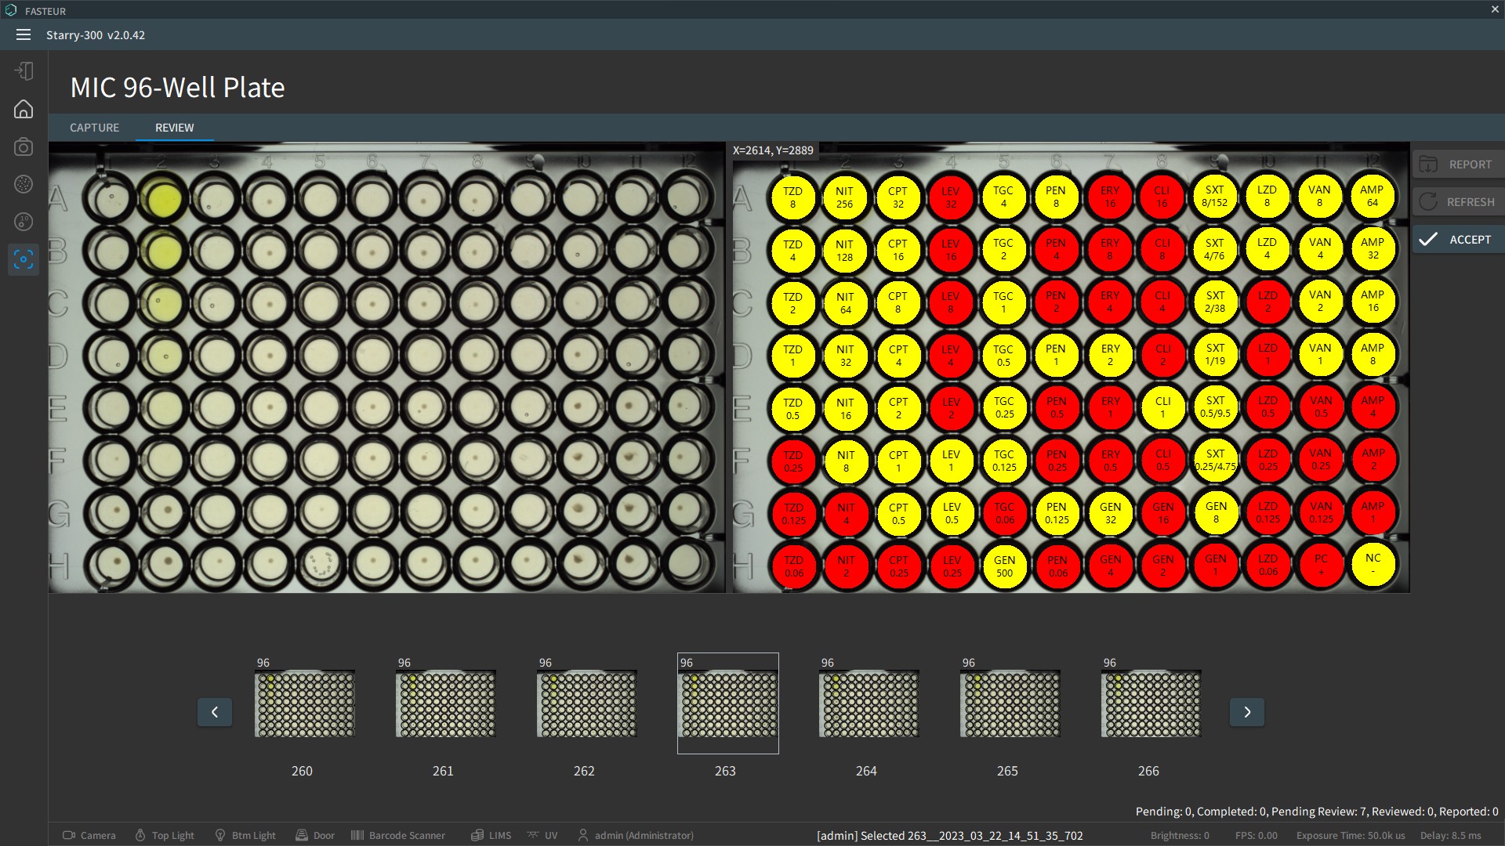
Task: Select plate thumbnail 265
Action: pyautogui.click(x=1010, y=703)
